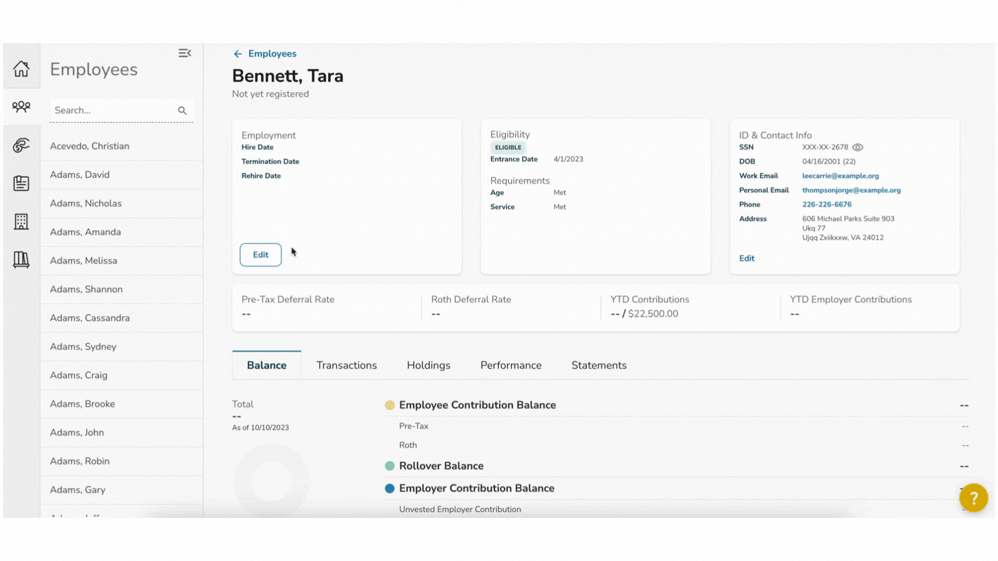Click the home icon in sidebar
The height and width of the screenshot is (561, 998).
[21, 69]
